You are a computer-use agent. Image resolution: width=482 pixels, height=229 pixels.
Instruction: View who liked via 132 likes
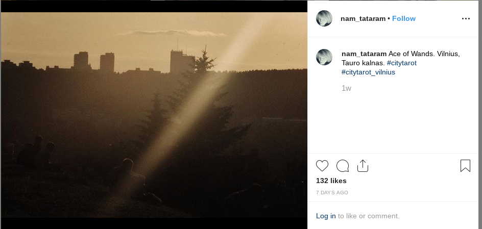click(331, 181)
